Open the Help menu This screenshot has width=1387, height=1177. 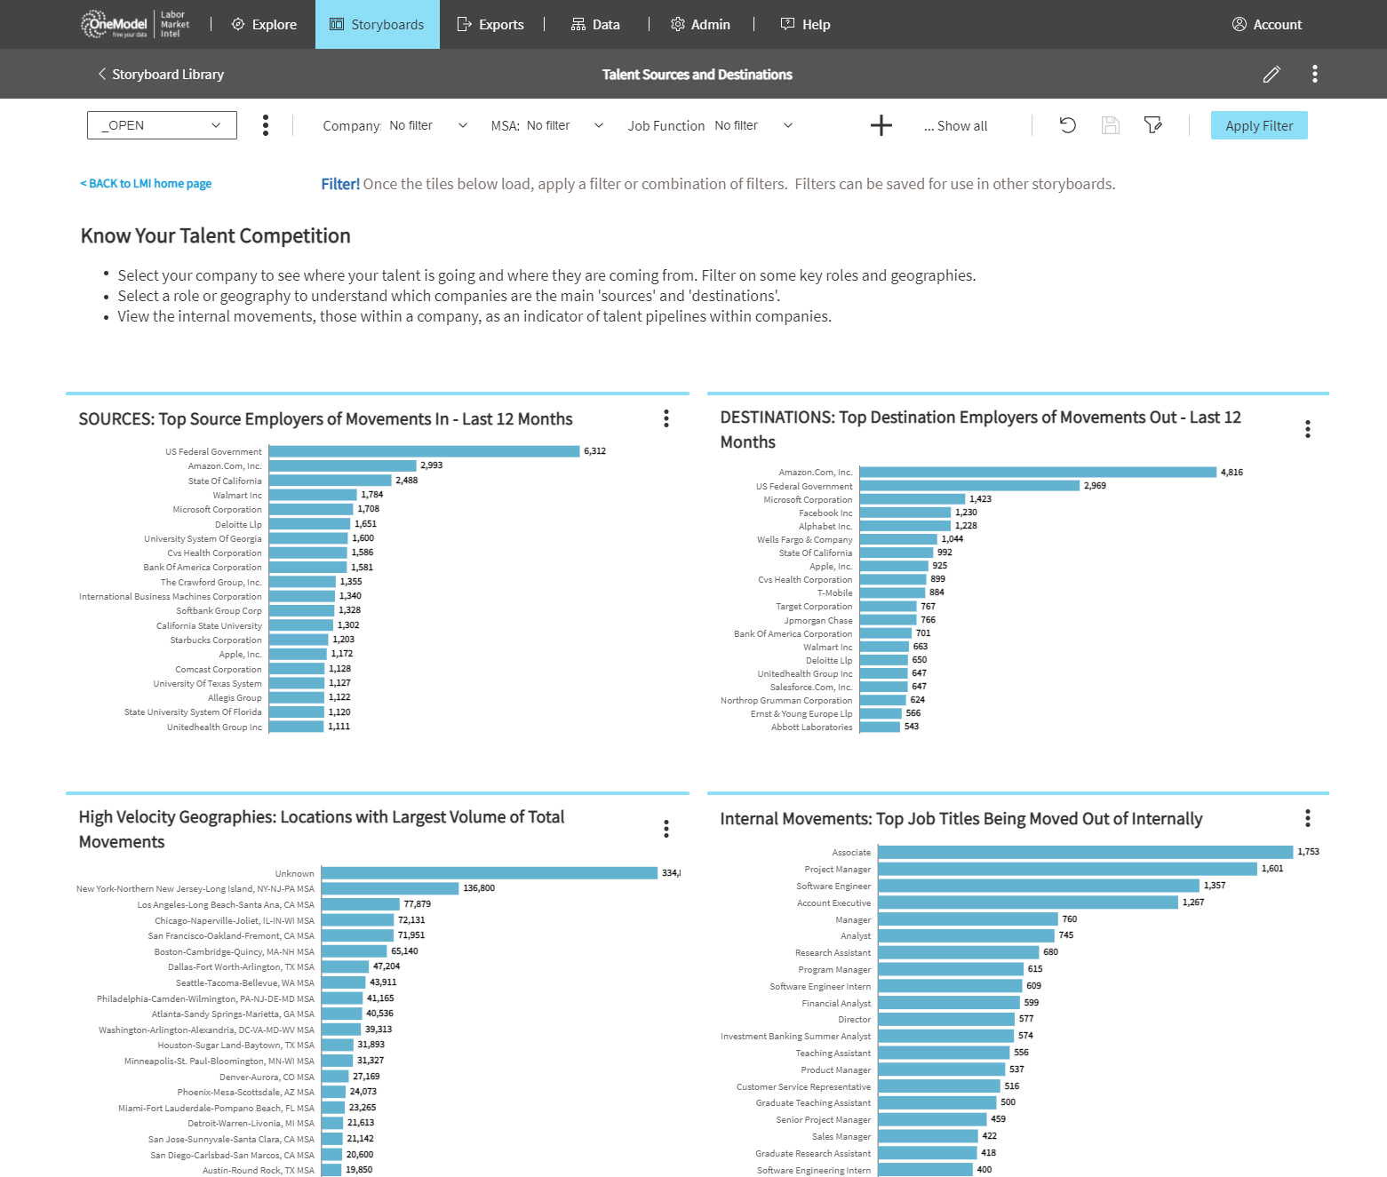click(x=805, y=24)
